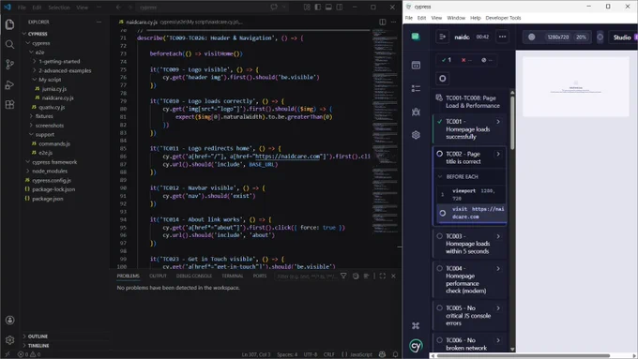Select the TC003 homepage loads within 5 seconds test

point(470,244)
